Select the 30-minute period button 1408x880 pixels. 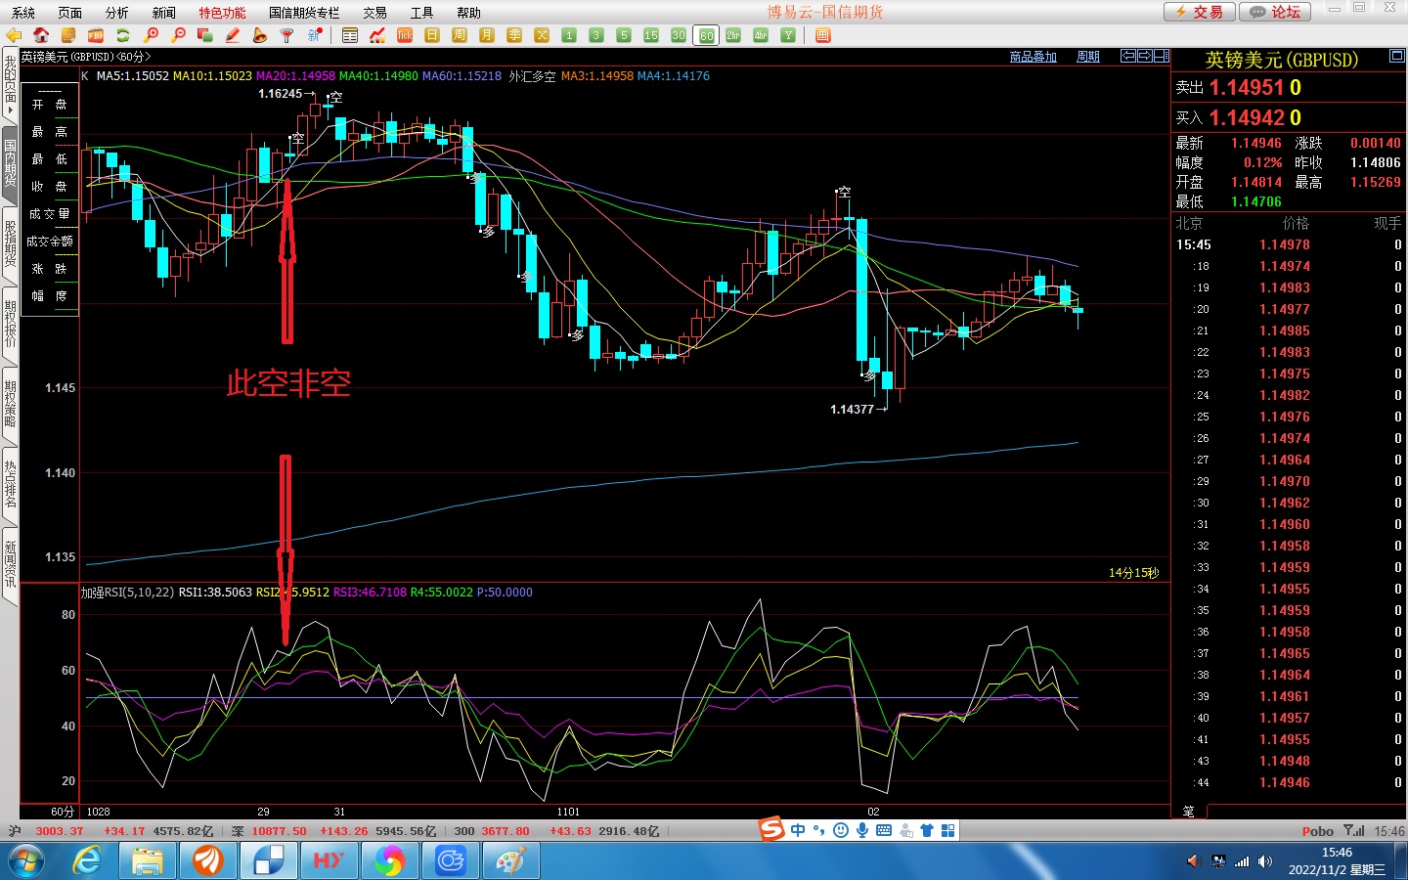[679, 35]
